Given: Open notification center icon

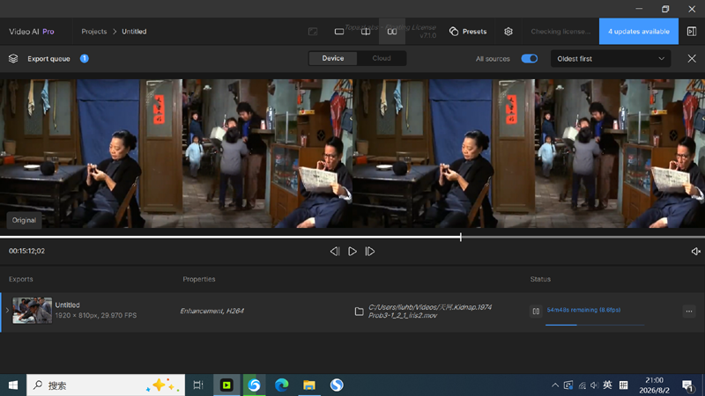Looking at the screenshot, I should click(687, 385).
